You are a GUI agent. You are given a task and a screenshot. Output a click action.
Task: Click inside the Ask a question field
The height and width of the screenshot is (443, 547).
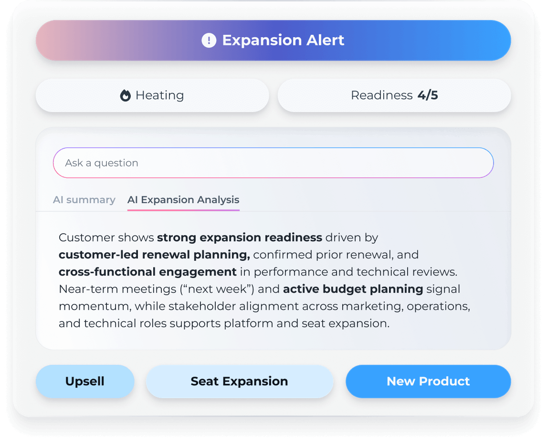click(x=273, y=163)
